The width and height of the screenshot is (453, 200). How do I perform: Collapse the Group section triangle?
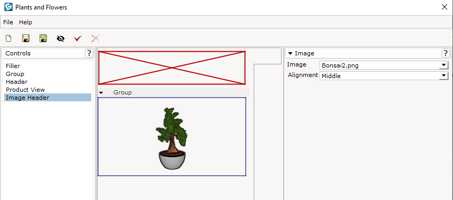pyautogui.click(x=101, y=93)
